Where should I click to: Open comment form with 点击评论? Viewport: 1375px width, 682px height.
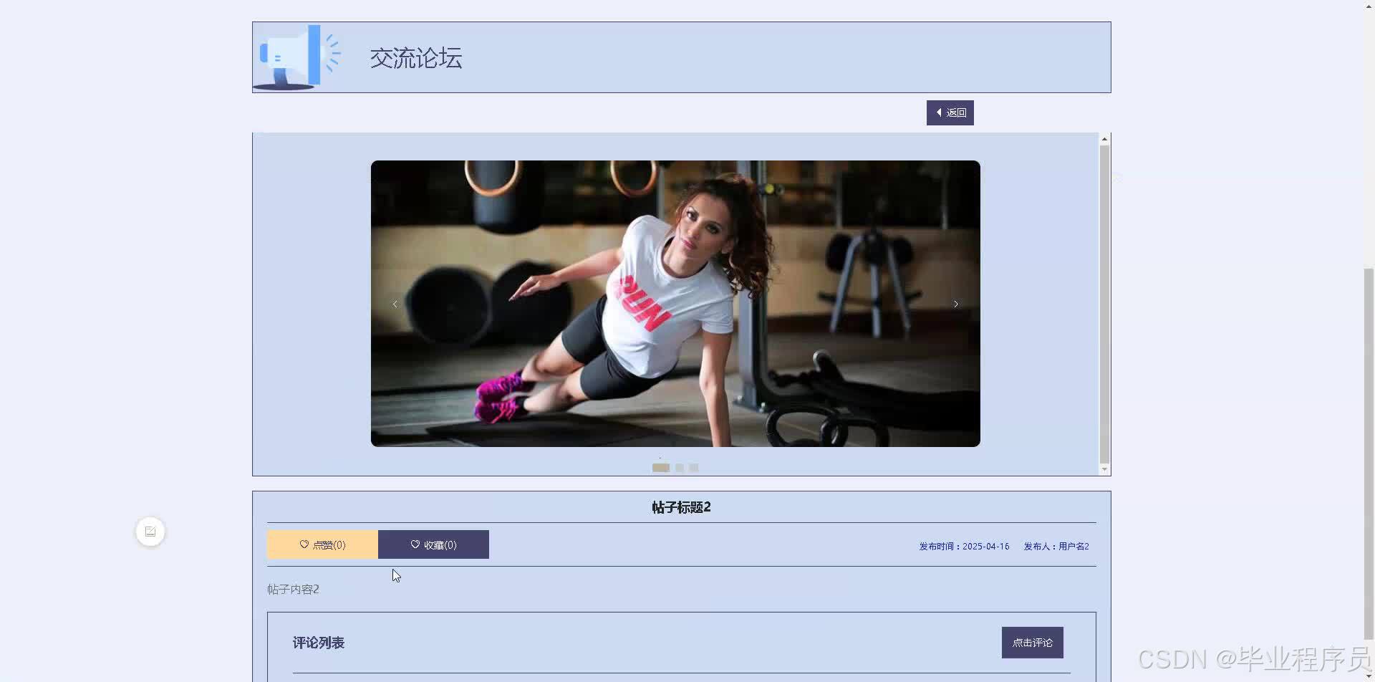(1032, 643)
